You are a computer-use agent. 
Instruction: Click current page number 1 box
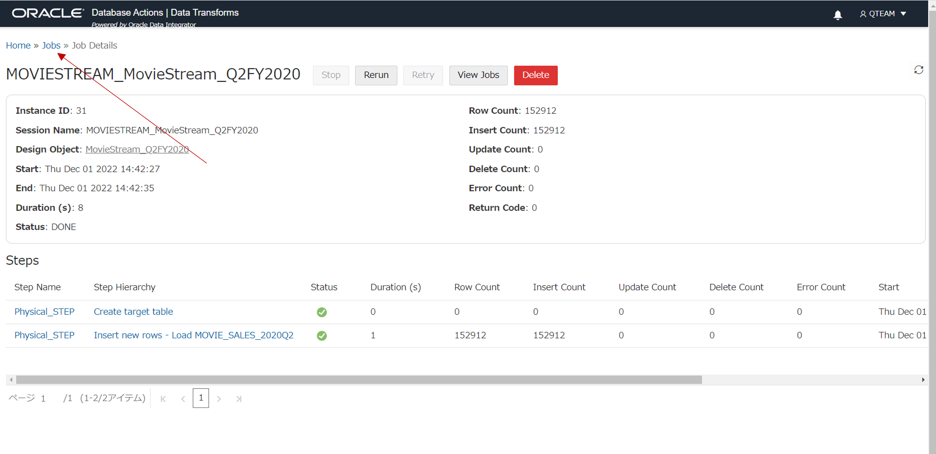click(x=200, y=398)
